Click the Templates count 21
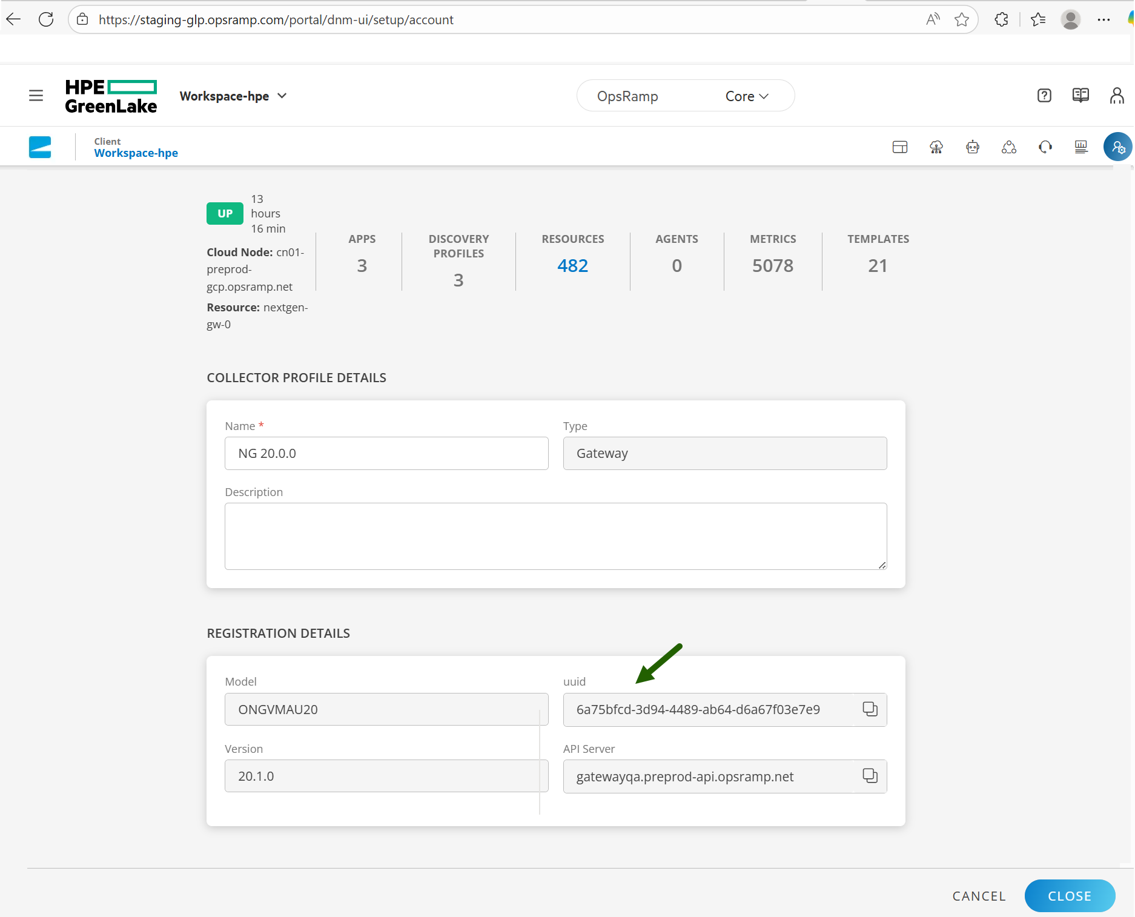Viewport: 1135px width, 917px height. (878, 265)
